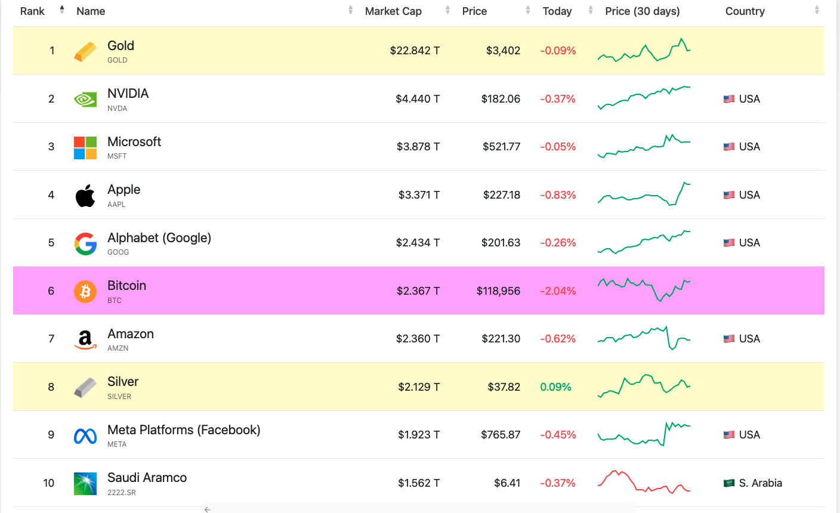Click the Google G logo icon
The image size is (840, 513).
coord(85,243)
